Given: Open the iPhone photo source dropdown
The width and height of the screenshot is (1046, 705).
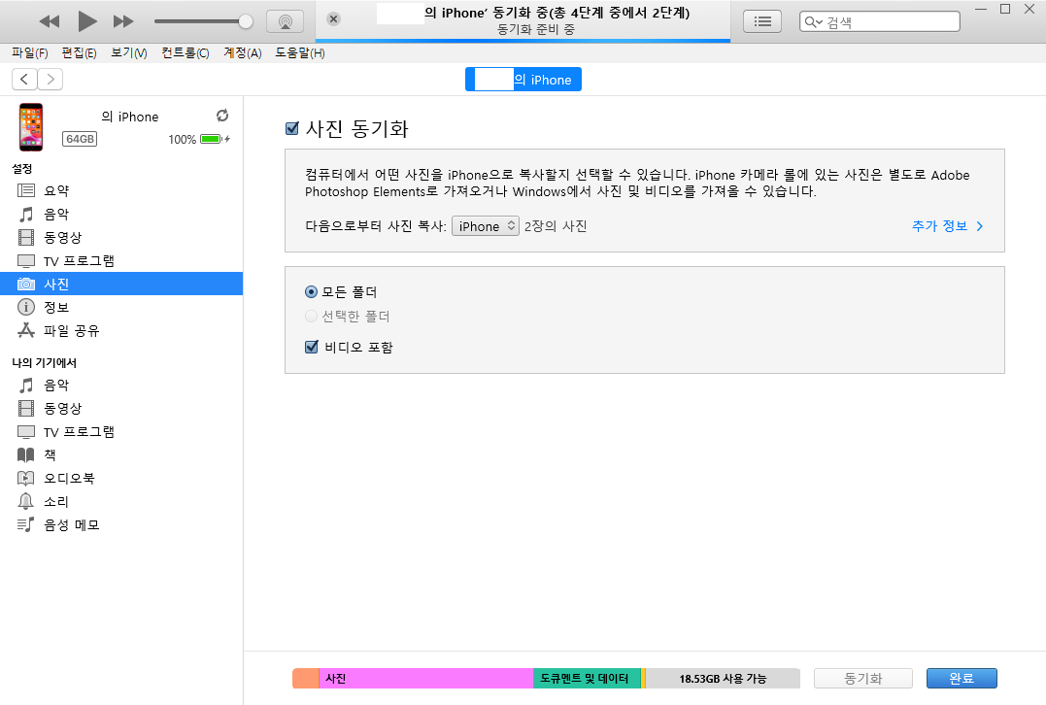Looking at the screenshot, I should pos(485,226).
